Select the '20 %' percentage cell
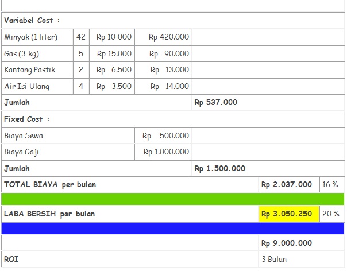Viewport: 347px width, 271px height. pyautogui.click(x=331, y=214)
